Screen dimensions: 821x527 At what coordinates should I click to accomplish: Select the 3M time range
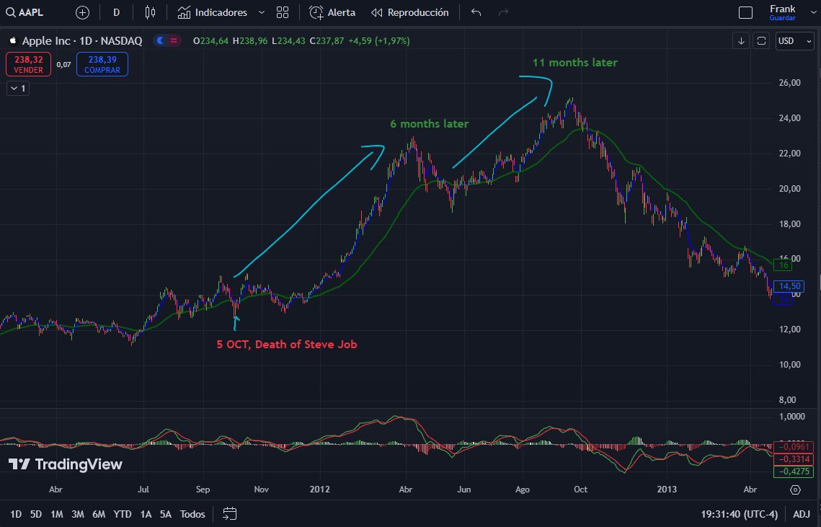coord(78,514)
